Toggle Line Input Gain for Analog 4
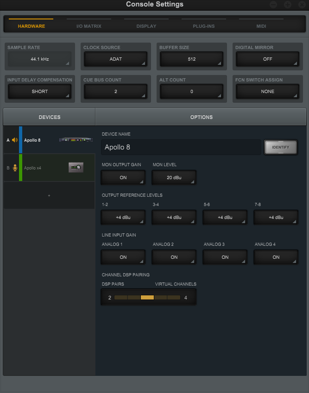The width and height of the screenshot is (309, 393). [276, 257]
